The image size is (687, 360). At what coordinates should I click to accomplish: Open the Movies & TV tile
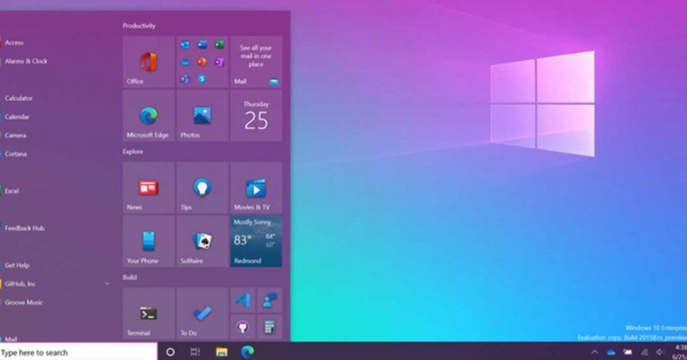point(256,187)
